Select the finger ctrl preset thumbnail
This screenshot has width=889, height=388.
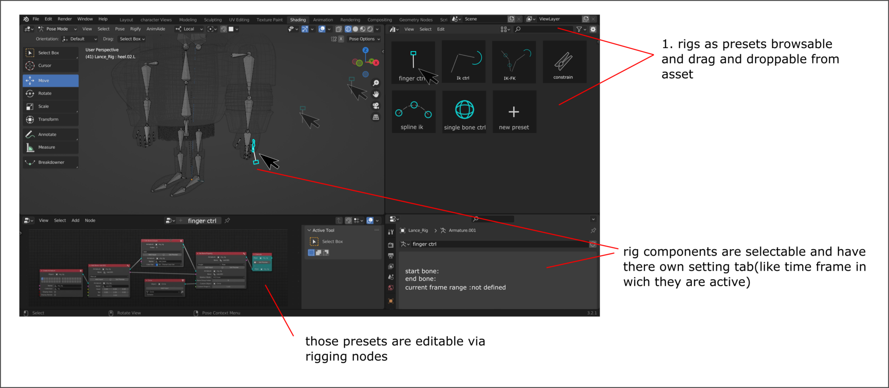pos(413,63)
